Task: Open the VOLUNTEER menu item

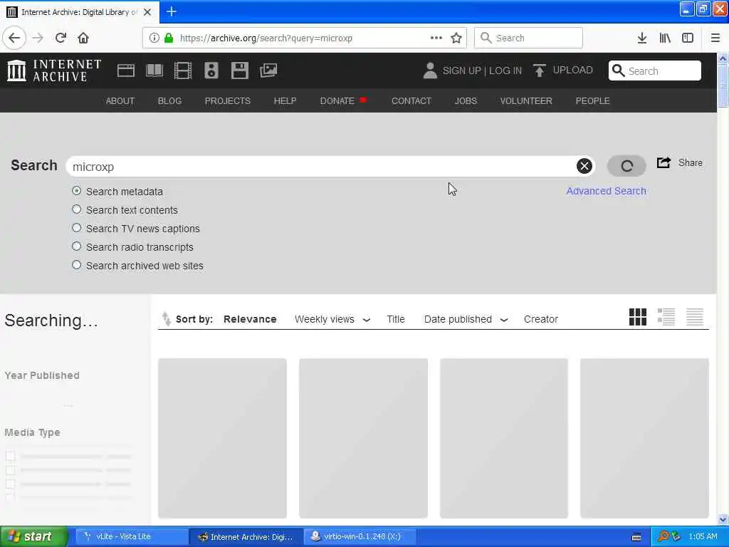Action: pos(526,101)
